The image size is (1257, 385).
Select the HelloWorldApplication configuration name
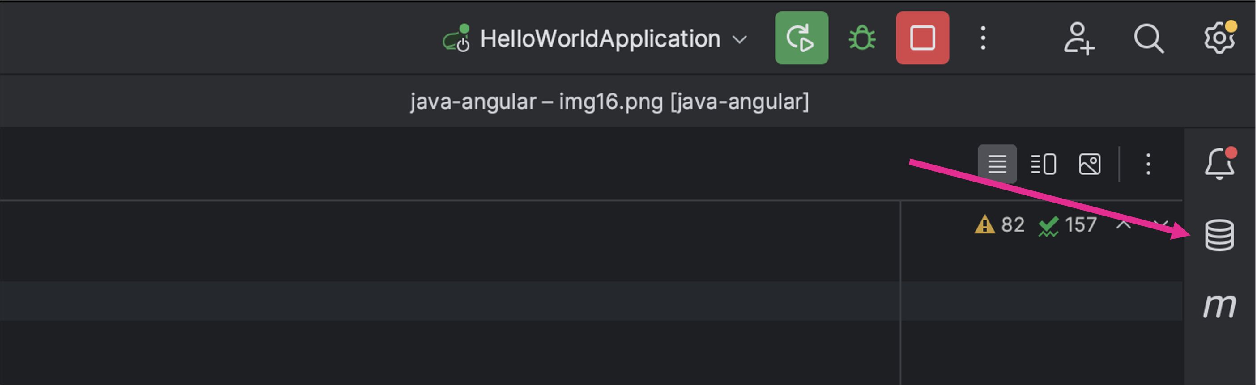point(600,38)
